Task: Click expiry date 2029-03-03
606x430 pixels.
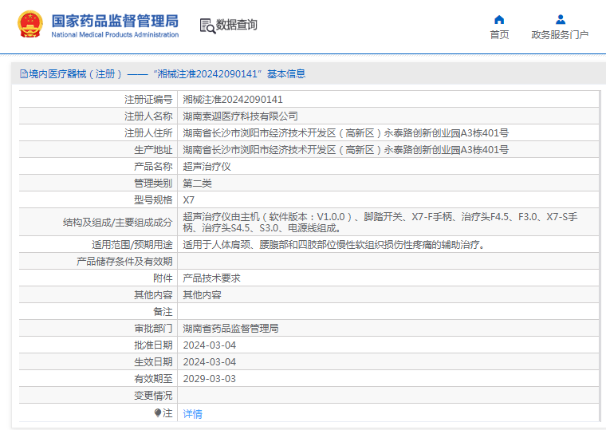Action: click(x=210, y=379)
